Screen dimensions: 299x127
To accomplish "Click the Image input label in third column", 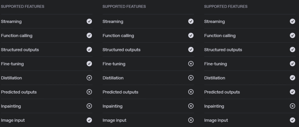I will coord(216,120).
